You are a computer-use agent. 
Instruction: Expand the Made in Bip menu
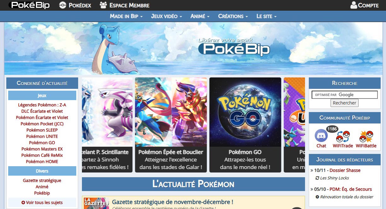click(x=126, y=16)
